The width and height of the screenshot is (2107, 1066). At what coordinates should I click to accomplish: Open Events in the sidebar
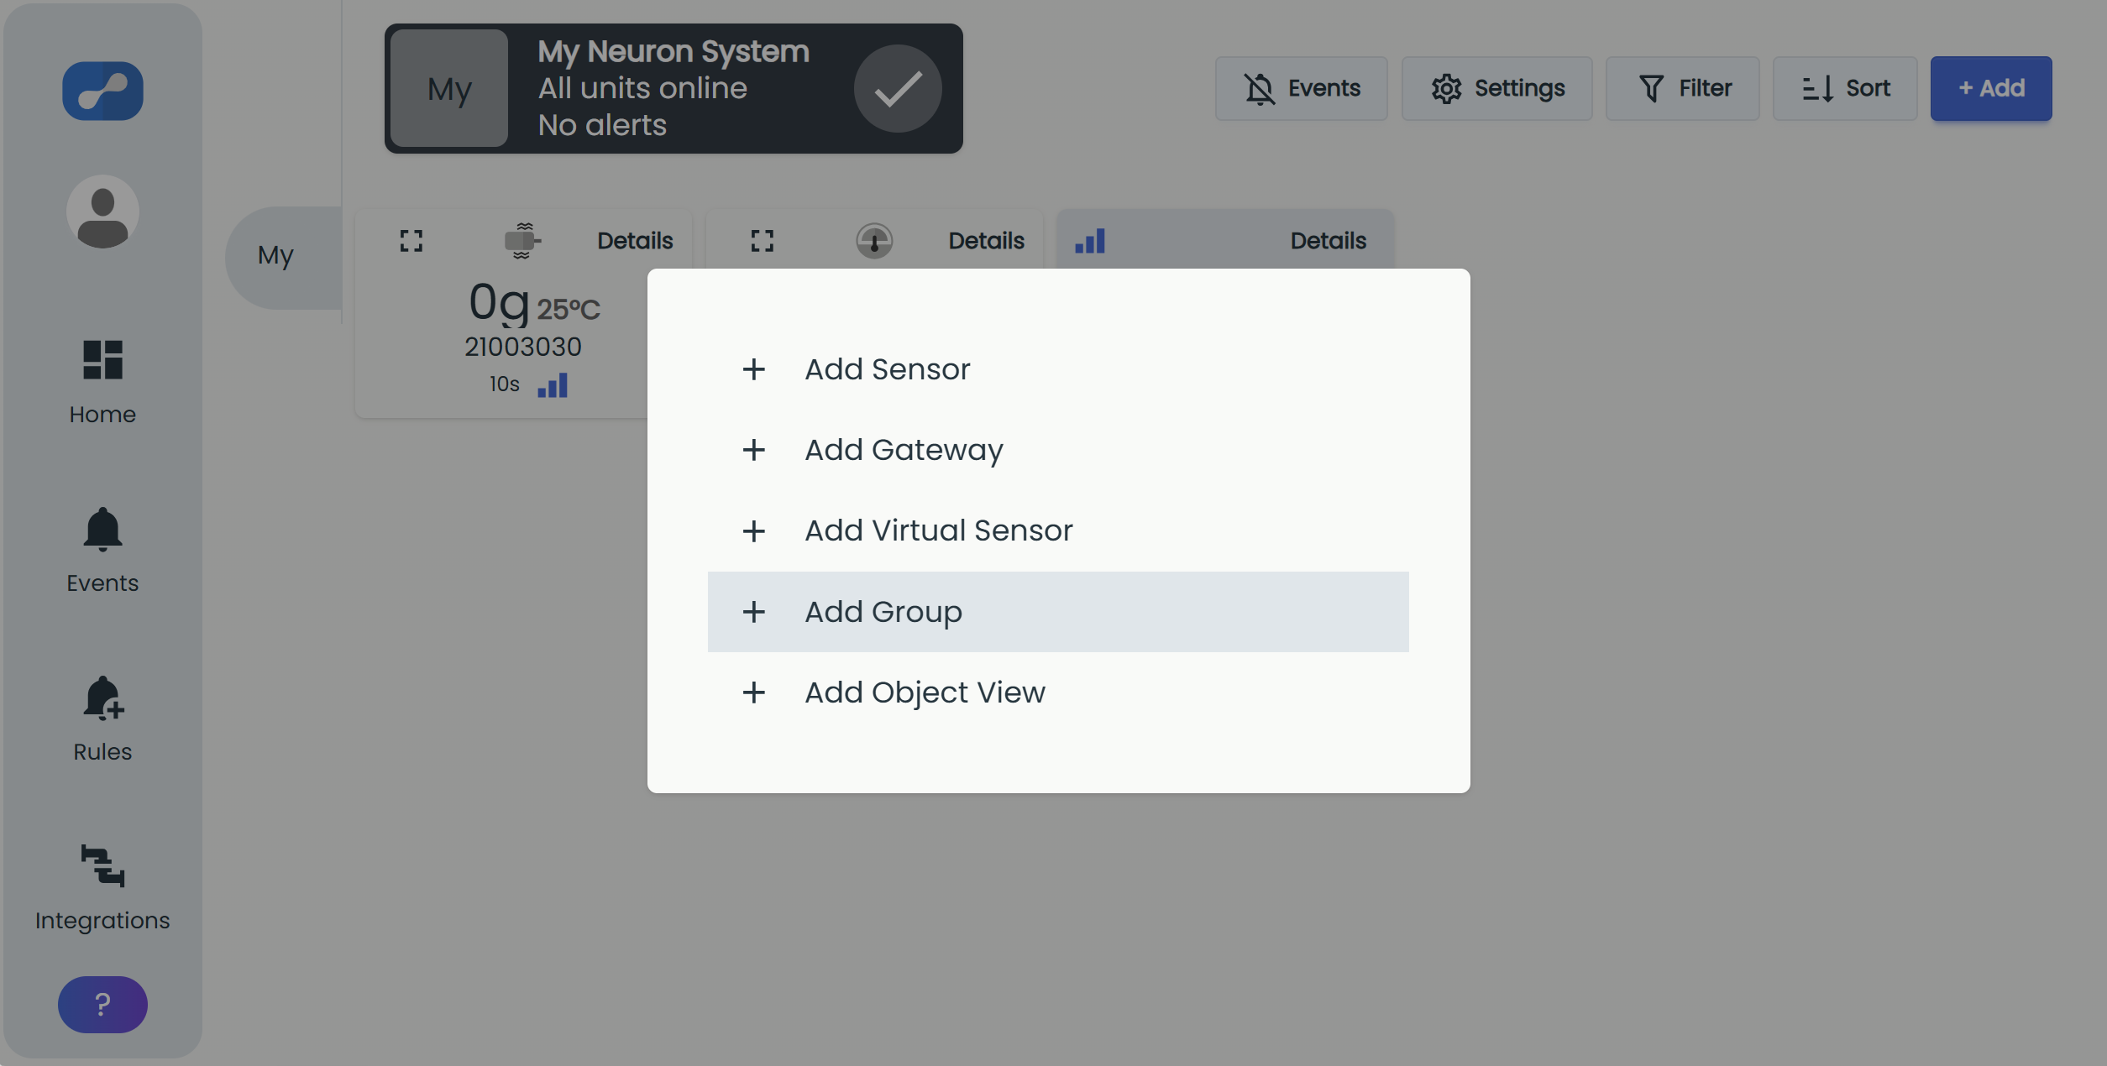(102, 551)
